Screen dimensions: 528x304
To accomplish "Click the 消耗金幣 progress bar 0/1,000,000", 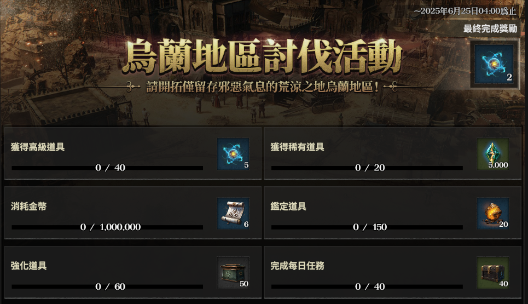I will pyautogui.click(x=107, y=227).
